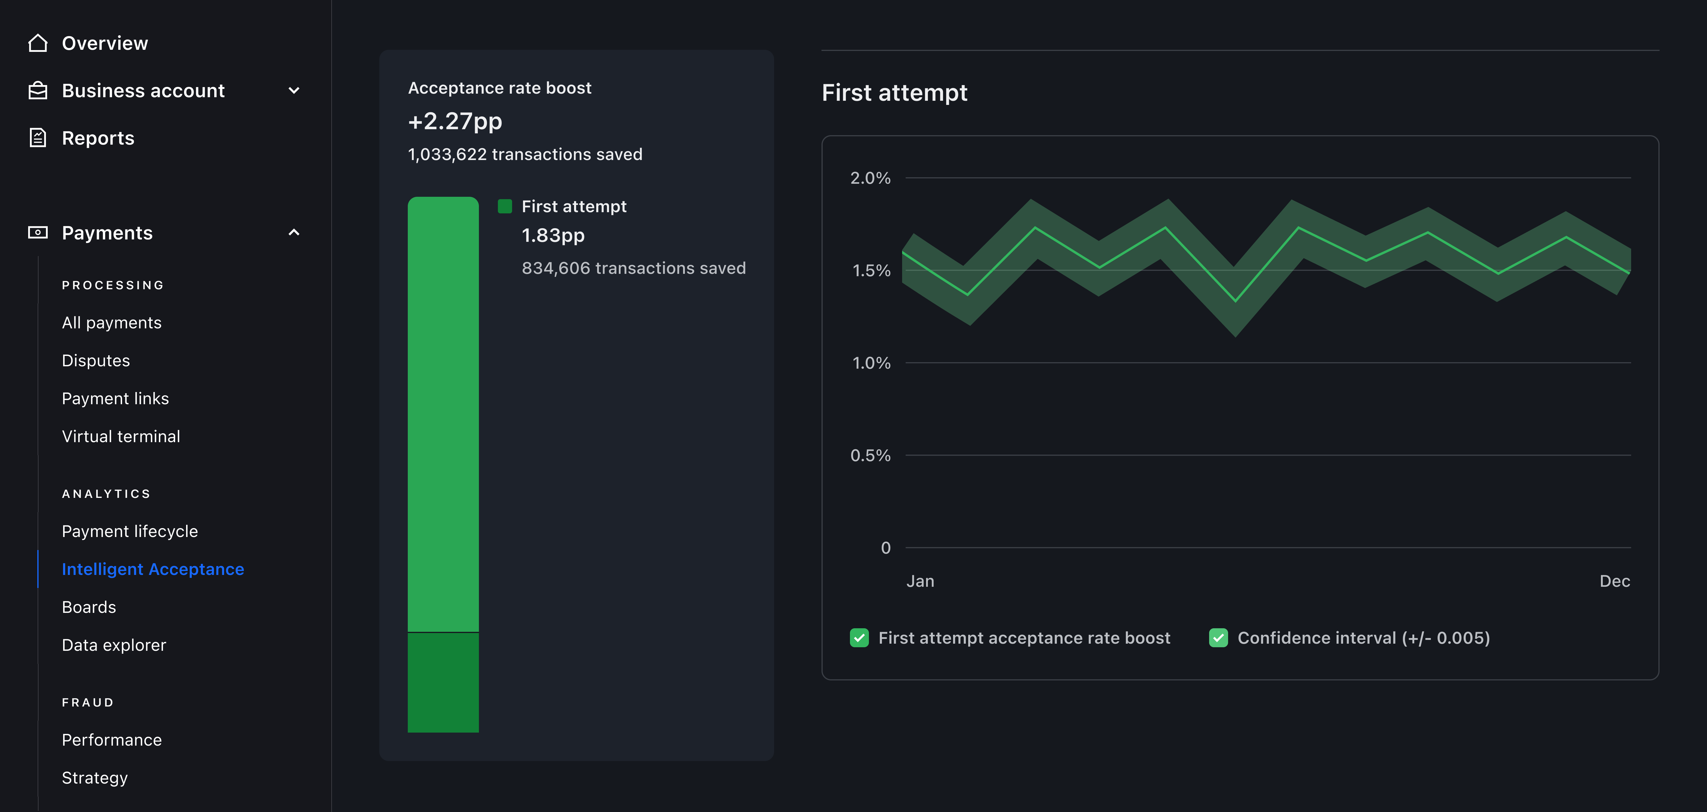Select the Payments menu label
The width and height of the screenshot is (1707, 812).
point(107,233)
